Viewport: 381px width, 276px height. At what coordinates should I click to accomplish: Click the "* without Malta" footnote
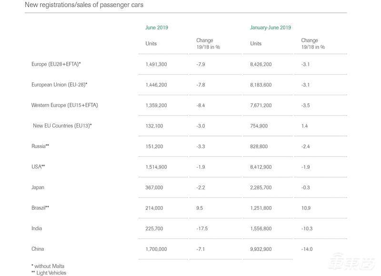coord(48,266)
